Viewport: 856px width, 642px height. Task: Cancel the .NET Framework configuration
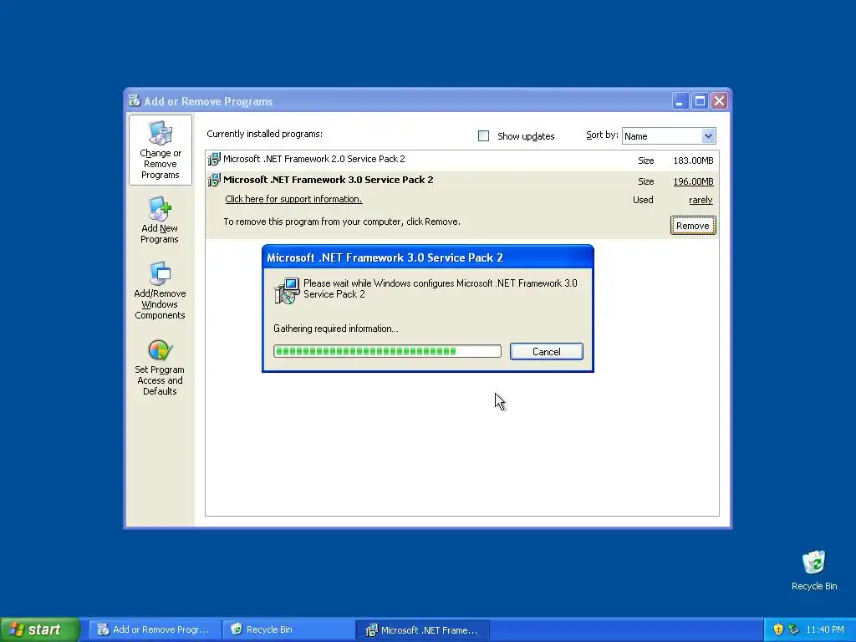pyautogui.click(x=547, y=352)
